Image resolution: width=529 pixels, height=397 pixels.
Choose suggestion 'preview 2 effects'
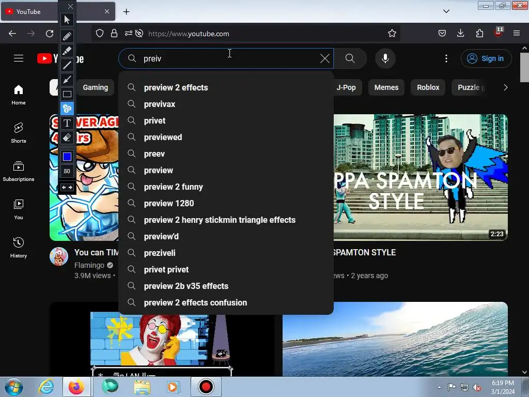226,87
